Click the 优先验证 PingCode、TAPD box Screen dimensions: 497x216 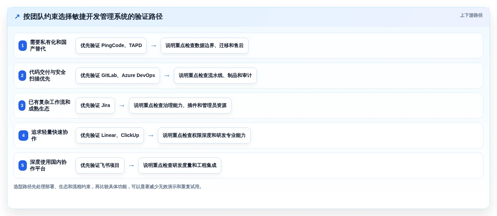coord(111,46)
